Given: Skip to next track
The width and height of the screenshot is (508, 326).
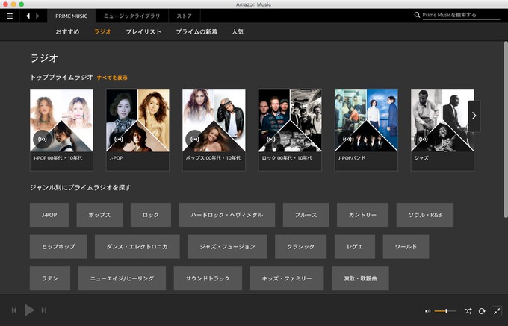Looking at the screenshot, I should coord(43,310).
